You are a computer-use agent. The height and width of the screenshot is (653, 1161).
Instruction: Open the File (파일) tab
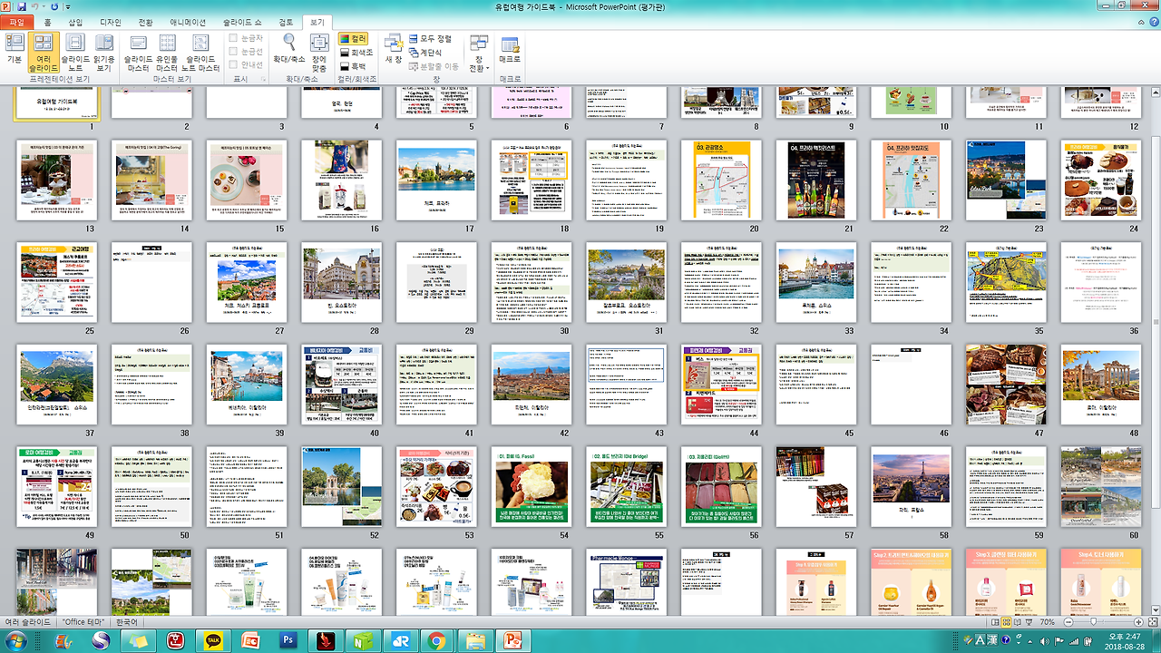(x=15, y=22)
